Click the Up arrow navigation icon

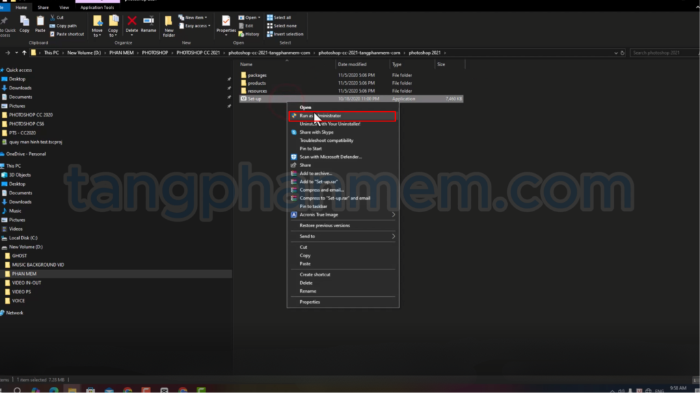(x=25, y=53)
